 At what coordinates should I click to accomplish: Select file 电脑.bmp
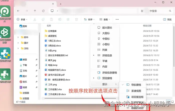pyautogui.click(x=51, y=65)
